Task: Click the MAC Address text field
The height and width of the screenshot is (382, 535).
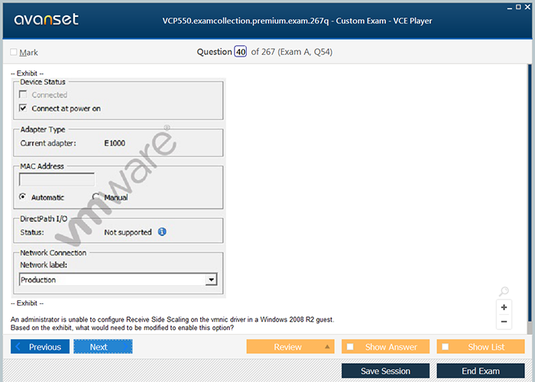Action: coord(57,180)
